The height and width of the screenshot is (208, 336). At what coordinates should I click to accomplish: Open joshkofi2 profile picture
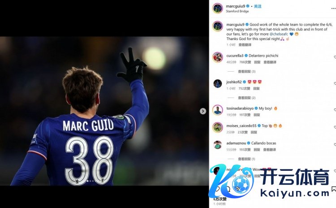217,83
